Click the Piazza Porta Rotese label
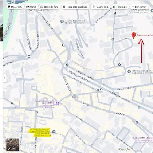Viewport: 153px width, 153px height. click(x=76, y=96)
